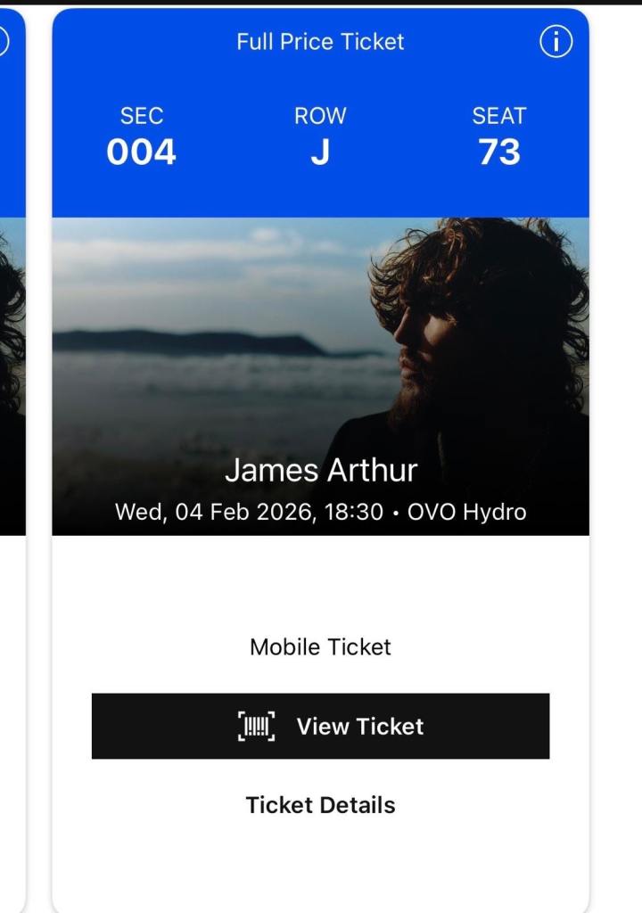Select the Mobile Ticket label
The width and height of the screenshot is (642, 913).
(x=320, y=646)
